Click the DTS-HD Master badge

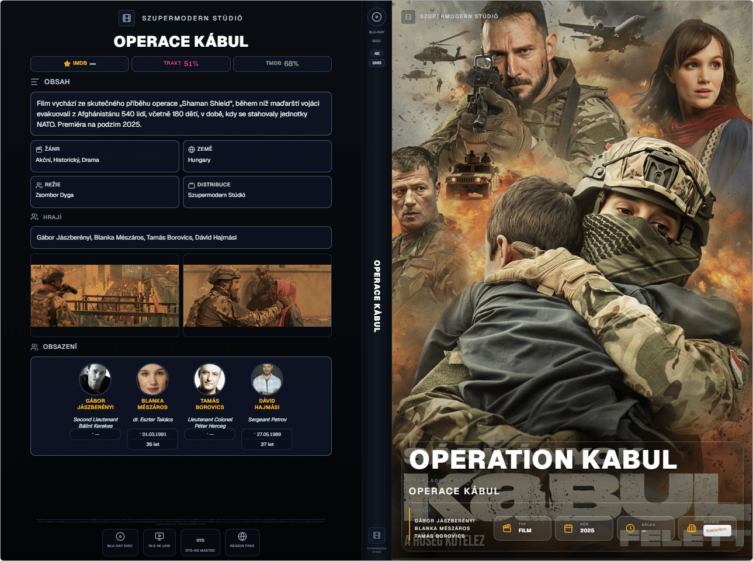[x=200, y=543]
